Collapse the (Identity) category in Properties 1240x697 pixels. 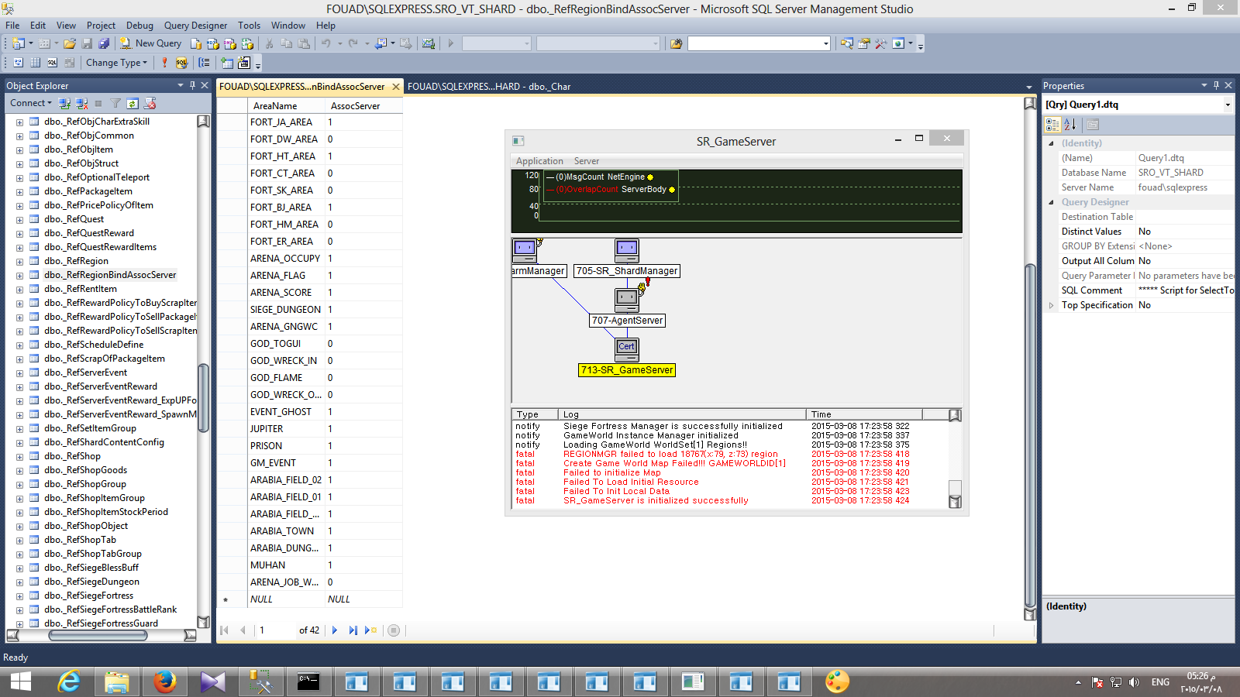[x=1051, y=143]
